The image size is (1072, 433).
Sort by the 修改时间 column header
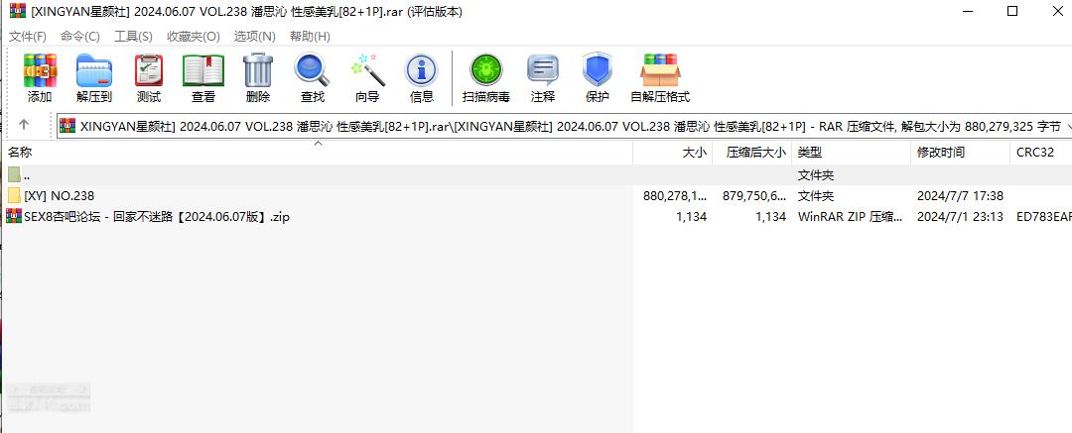960,153
